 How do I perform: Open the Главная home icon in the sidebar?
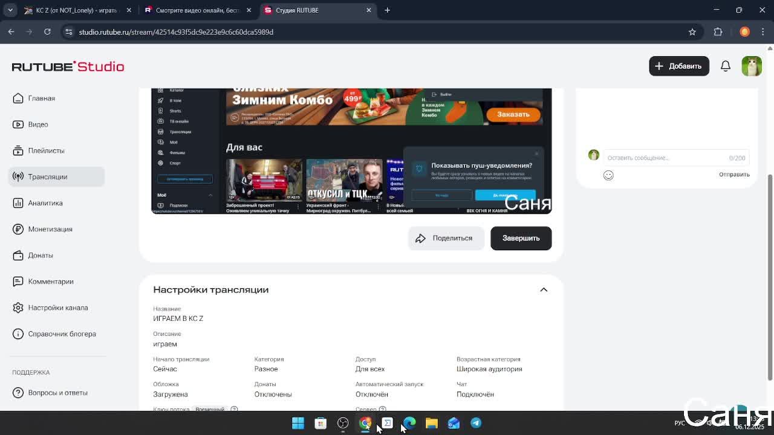coord(18,98)
